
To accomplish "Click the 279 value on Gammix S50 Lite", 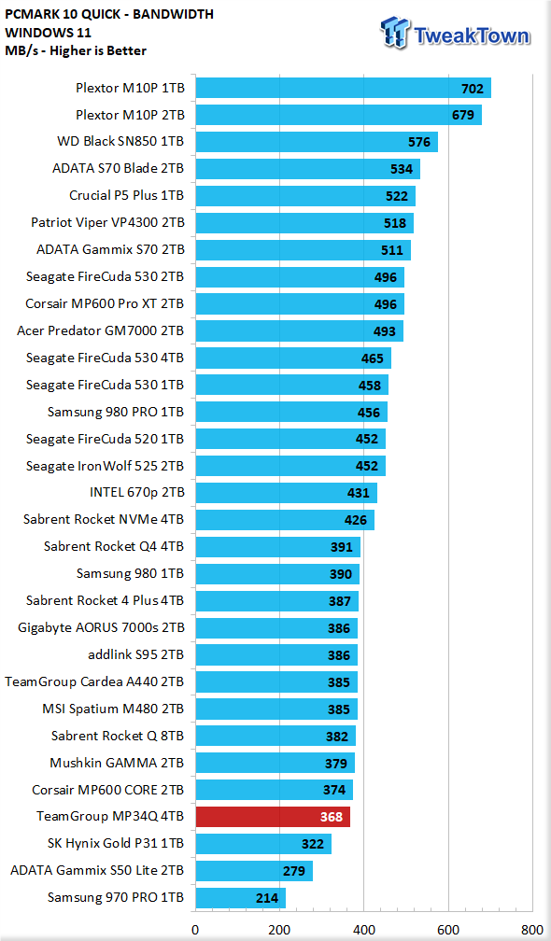I will (294, 871).
